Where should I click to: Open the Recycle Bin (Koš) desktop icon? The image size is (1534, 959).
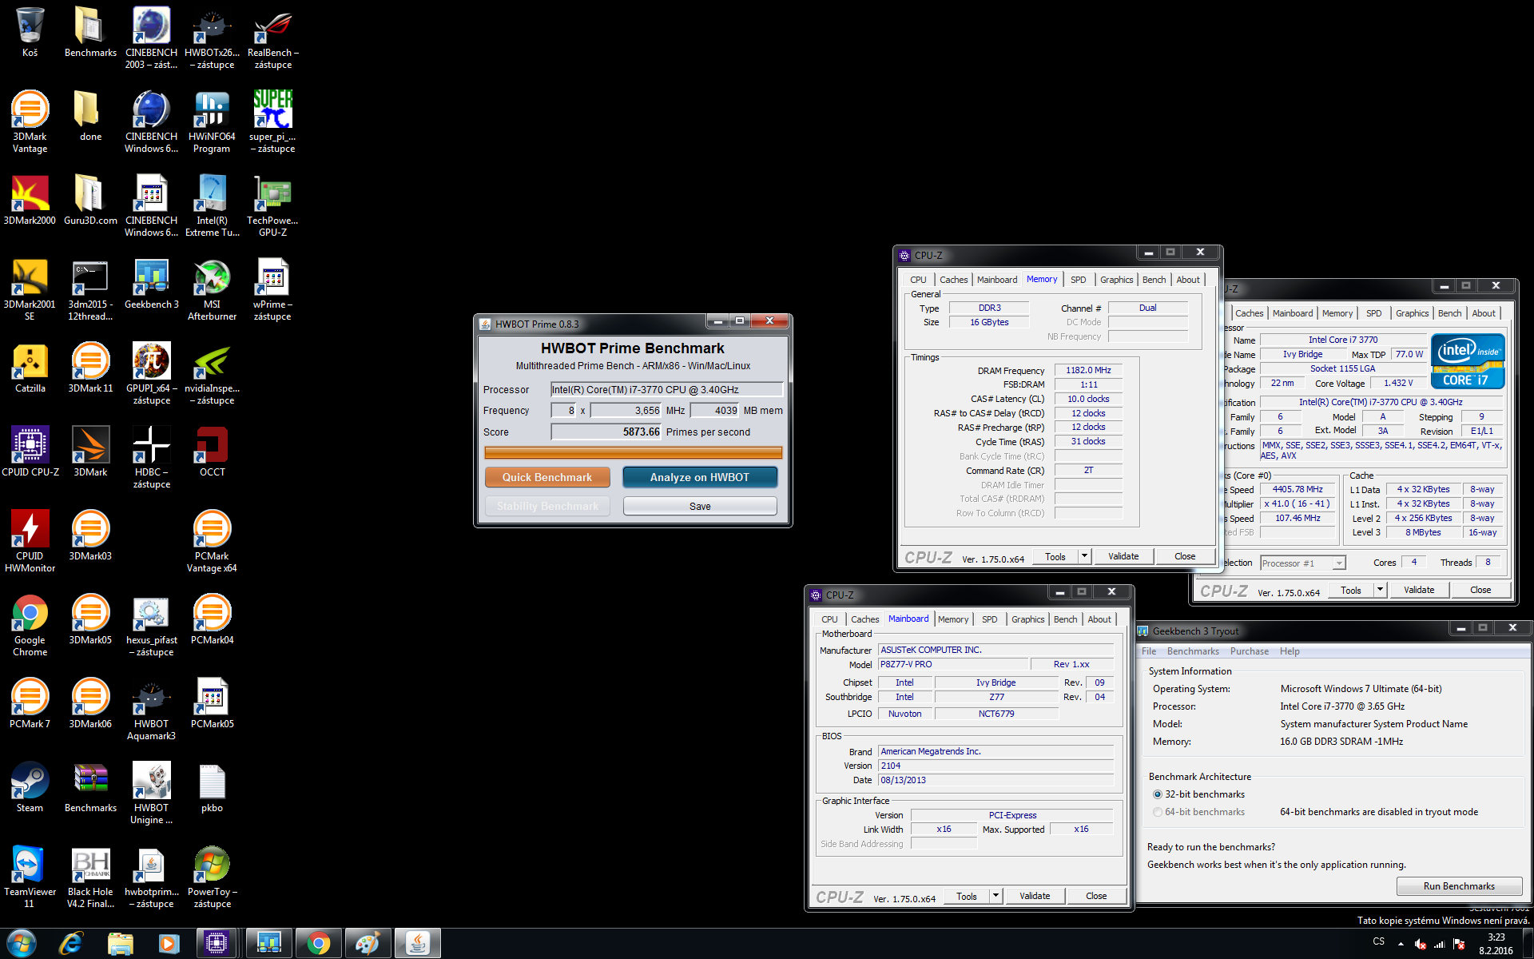(30, 32)
